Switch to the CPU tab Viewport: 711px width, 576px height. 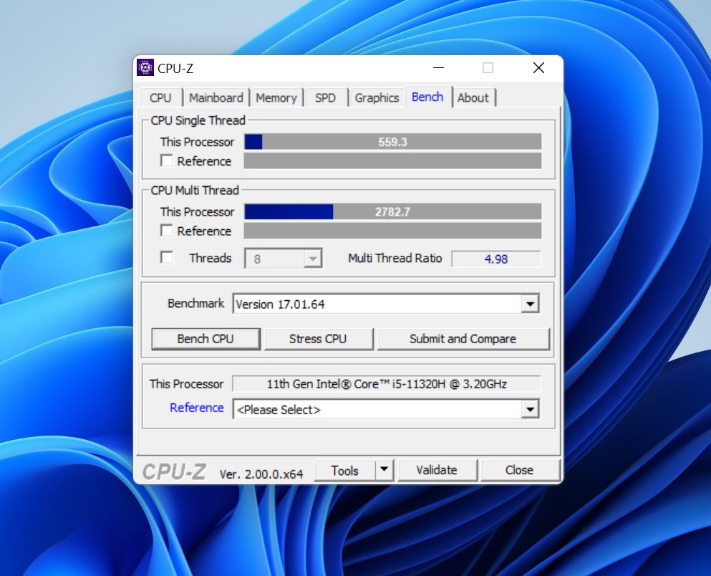tap(160, 98)
